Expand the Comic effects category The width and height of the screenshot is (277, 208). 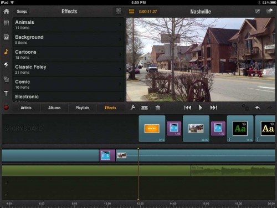68,84
